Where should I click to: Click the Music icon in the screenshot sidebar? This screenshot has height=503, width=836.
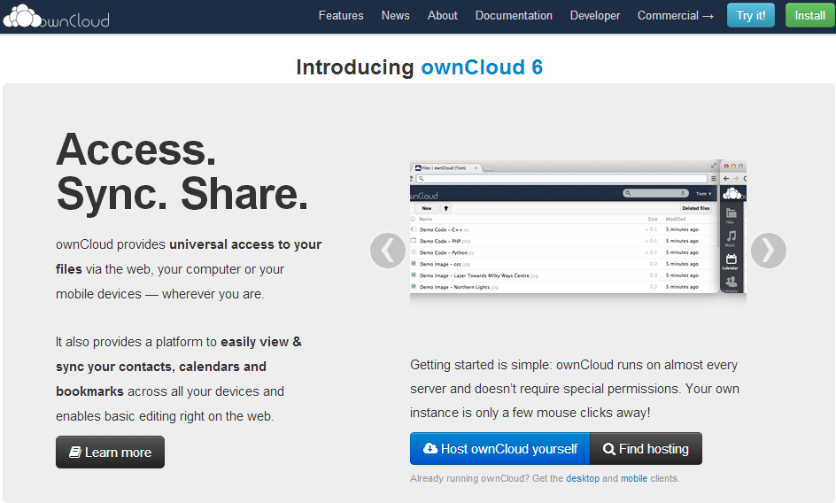coord(731,238)
